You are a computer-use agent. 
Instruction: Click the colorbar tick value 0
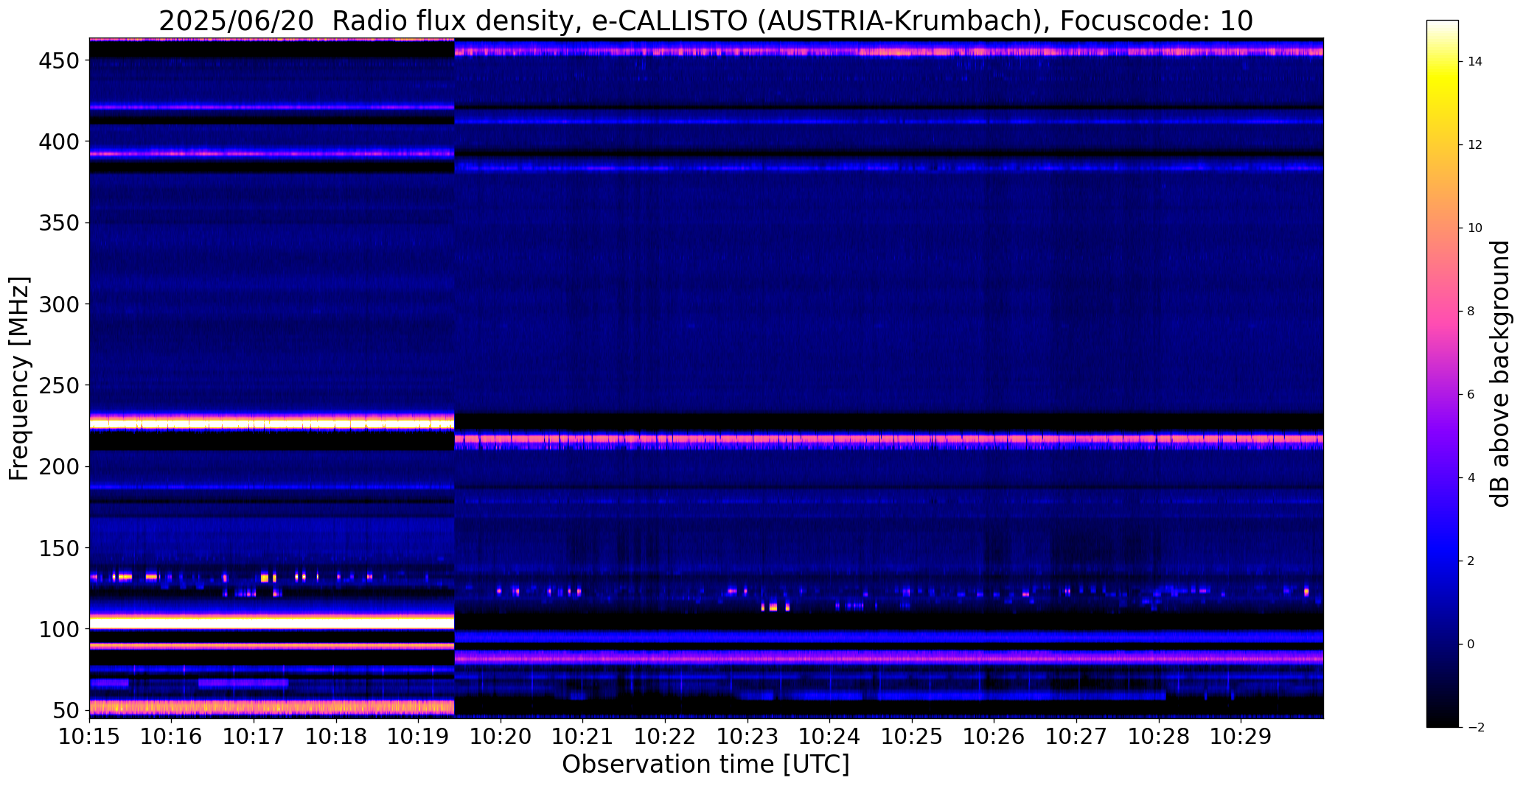pos(1471,645)
